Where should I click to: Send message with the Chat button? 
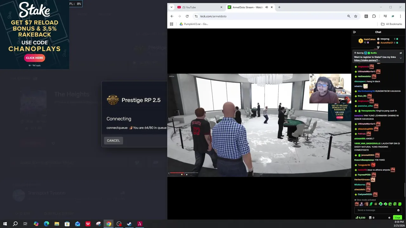(397, 218)
